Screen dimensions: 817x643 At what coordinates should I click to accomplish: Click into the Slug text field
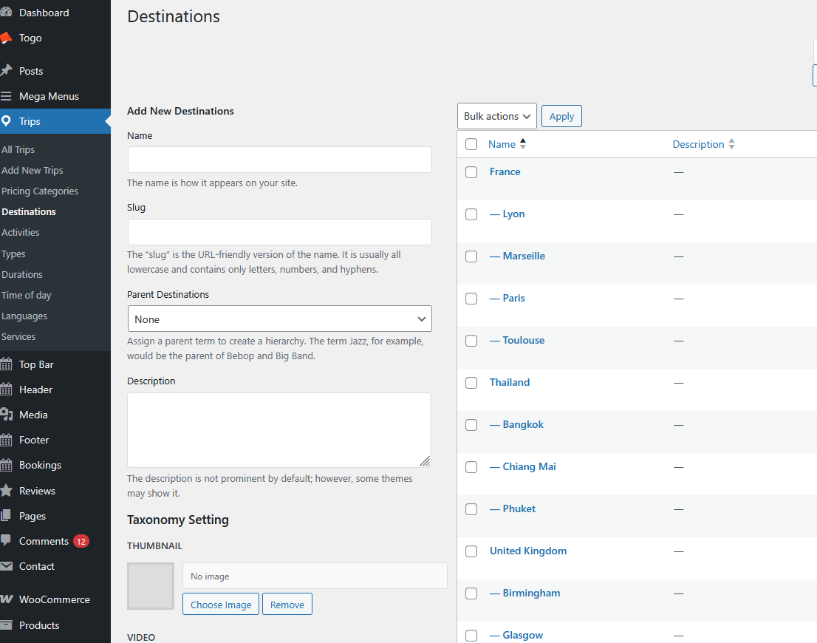[x=279, y=232]
